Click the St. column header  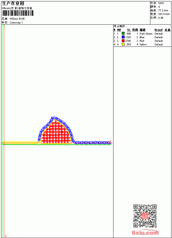click(129, 30)
